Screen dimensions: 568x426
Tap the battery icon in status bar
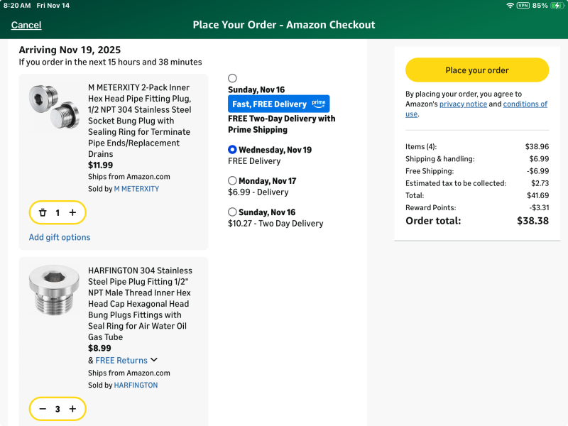(x=558, y=6)
